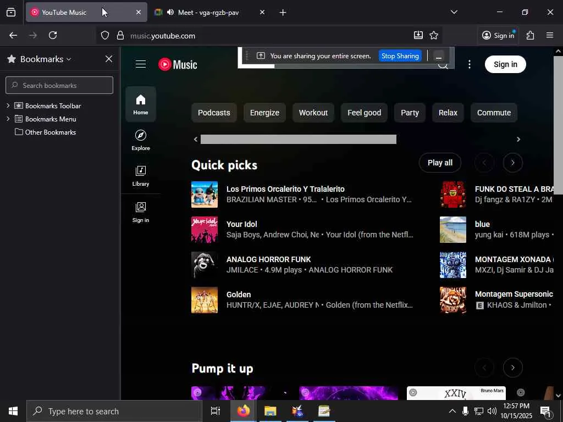Mute audio on Meet tab
Screen dimensions: 563x422
pos(170,12)
